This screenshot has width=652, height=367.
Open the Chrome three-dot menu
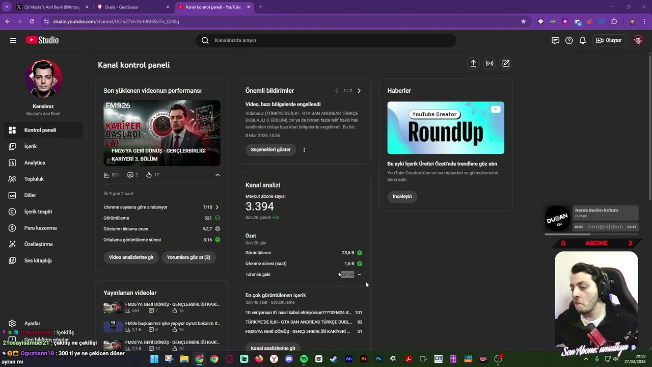(645, 21)
